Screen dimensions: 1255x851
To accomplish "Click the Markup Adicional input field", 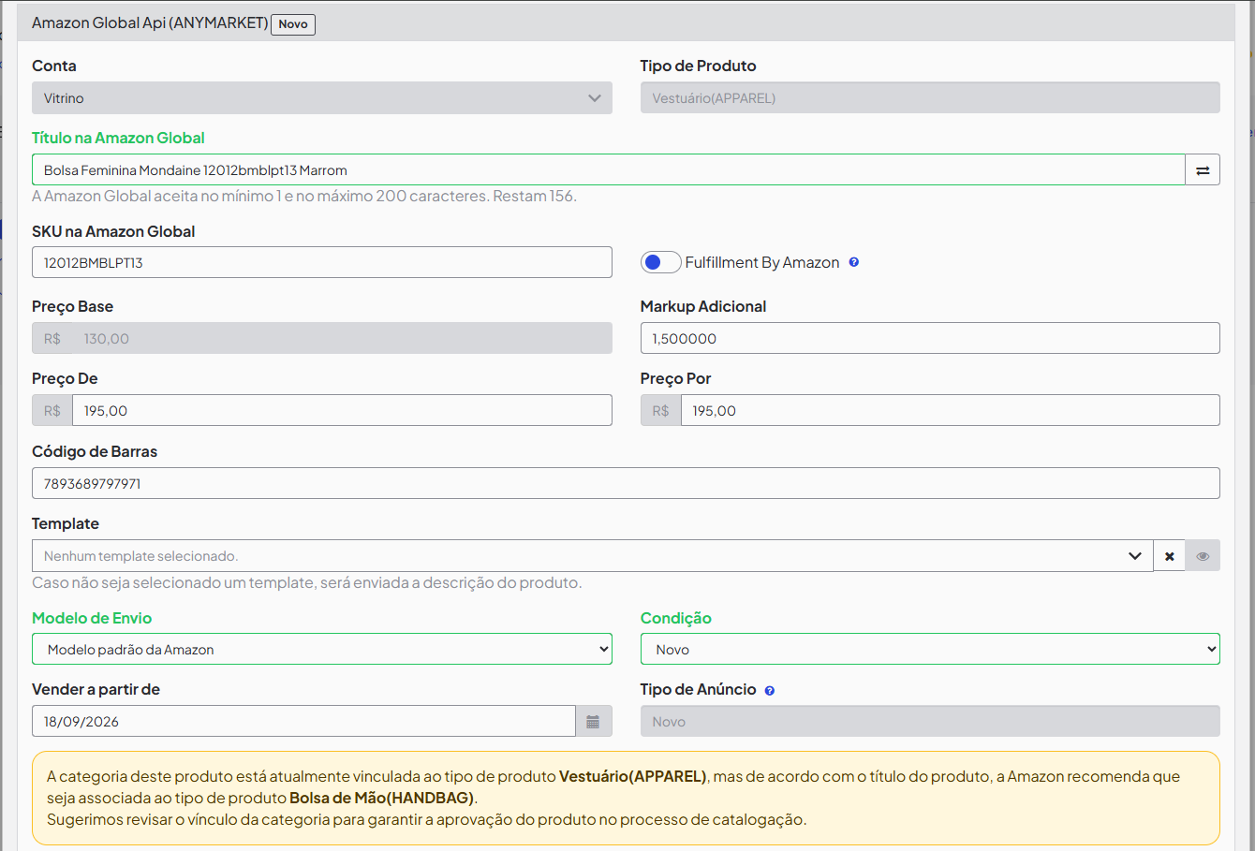I will 930,339.
